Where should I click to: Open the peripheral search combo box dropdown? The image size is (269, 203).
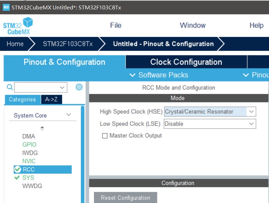(x=62, y=87)
